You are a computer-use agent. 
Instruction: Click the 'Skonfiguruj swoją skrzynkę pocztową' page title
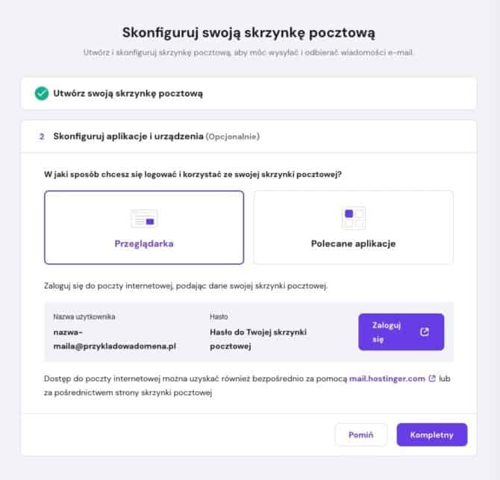point(249,33)
